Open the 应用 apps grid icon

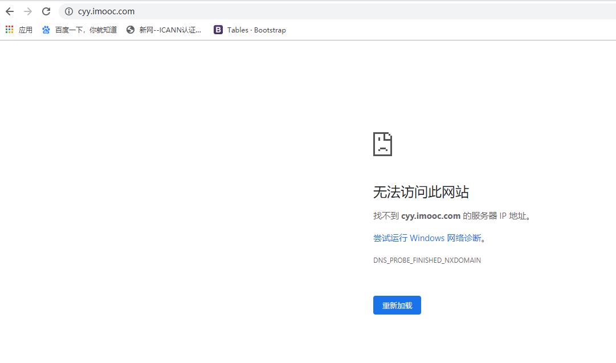point(10,30)
